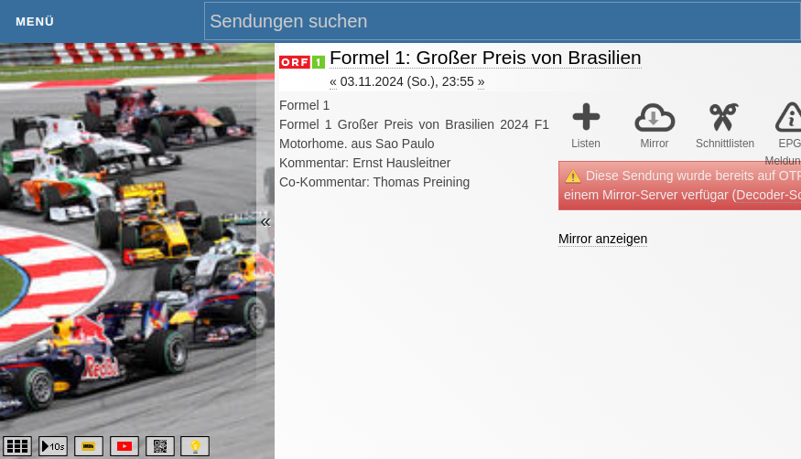Go to next broadcast with » arrow
Image resolution: width=801 pixels, height=459 pixels.
tap(482, 82)
